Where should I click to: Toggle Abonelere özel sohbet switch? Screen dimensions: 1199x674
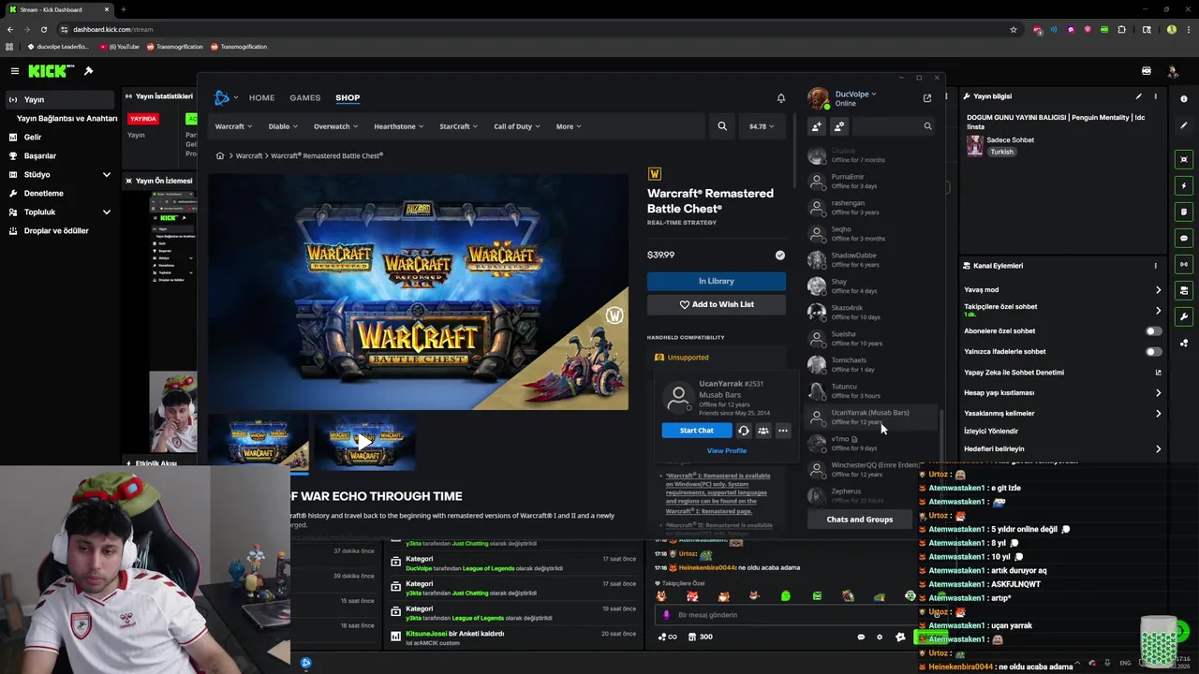point(1153,331)
